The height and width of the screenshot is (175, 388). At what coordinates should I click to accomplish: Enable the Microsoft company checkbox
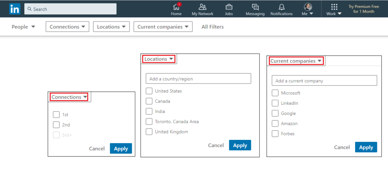(x=275, y=93)
